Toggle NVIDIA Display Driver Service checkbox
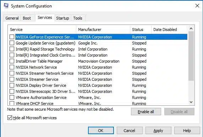The image size is (203, 137). [12, 85]
